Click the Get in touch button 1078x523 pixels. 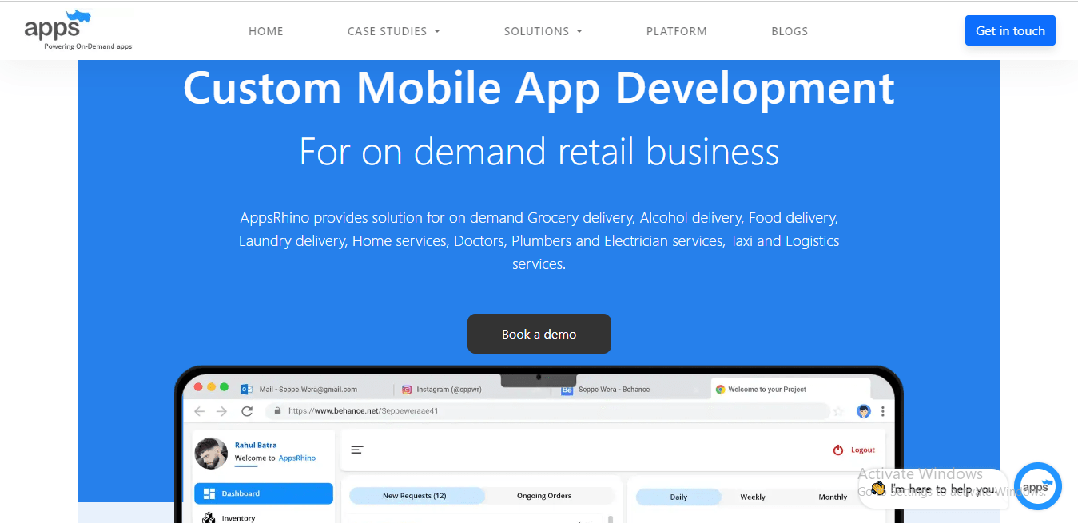(x=1010, y=30)
